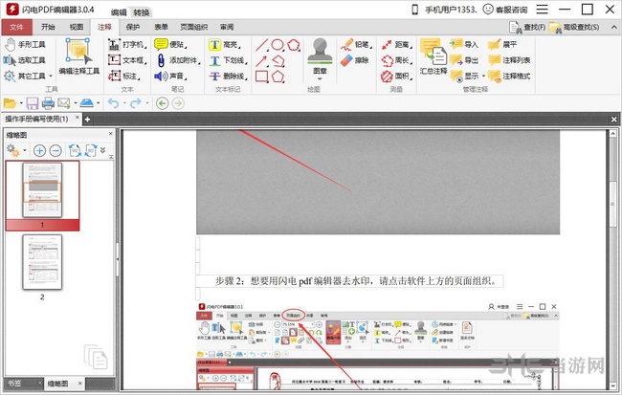Expand the 显示 comments dropdown
622x395 pixels.
(x=483, y=76)
